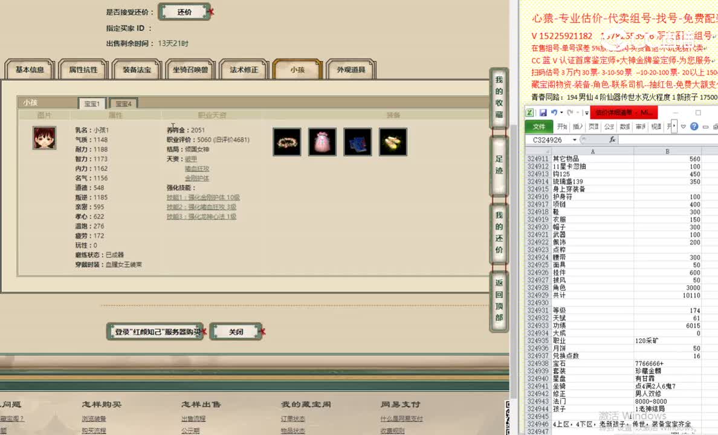Click the cell reference Name Box field

tap(547, 139)
